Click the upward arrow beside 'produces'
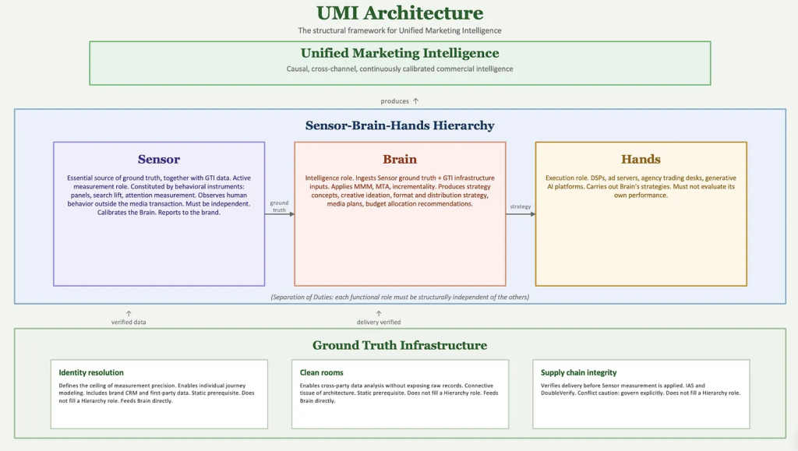The height and width of the screenshot is (451, 798). tap(416, 100)
